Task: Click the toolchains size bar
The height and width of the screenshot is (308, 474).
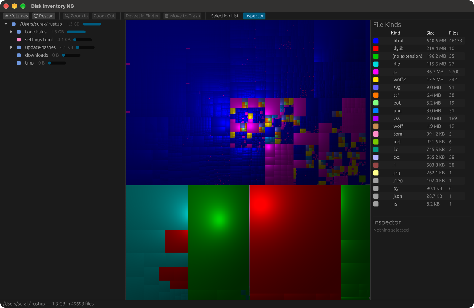Action: click(76, 32)
